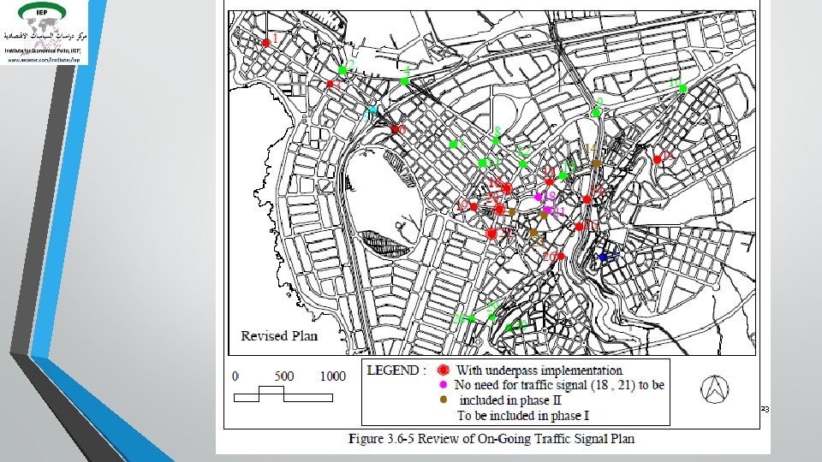Image resolution: width=822 pixels, height=462 pixels.
Task: Select red marker number 19 on map
Action: click(x=474, y=207)
